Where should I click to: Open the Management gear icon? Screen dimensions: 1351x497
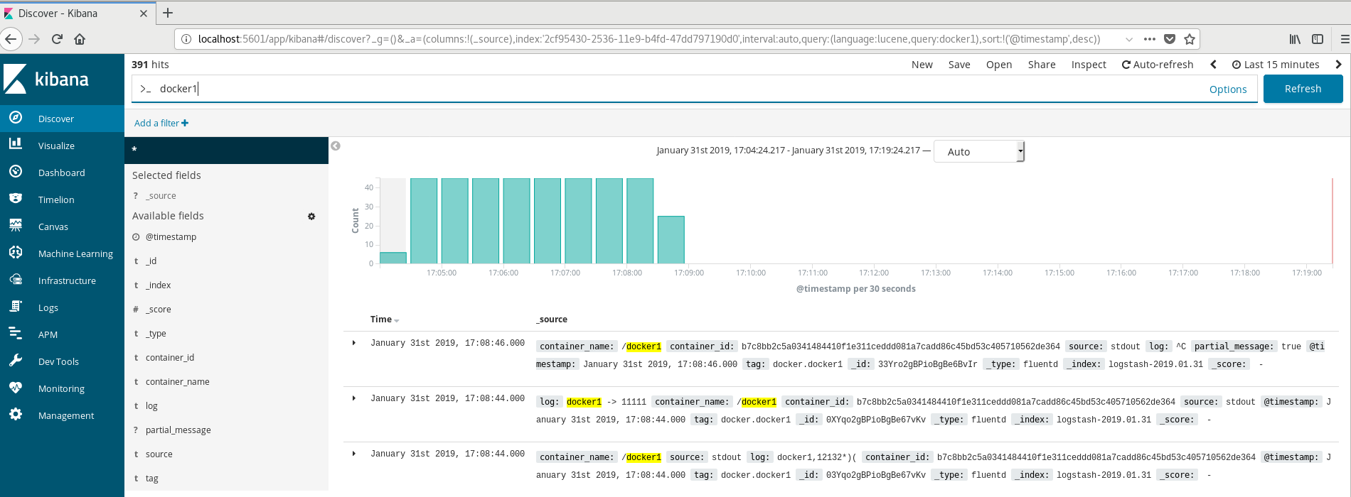16,414
